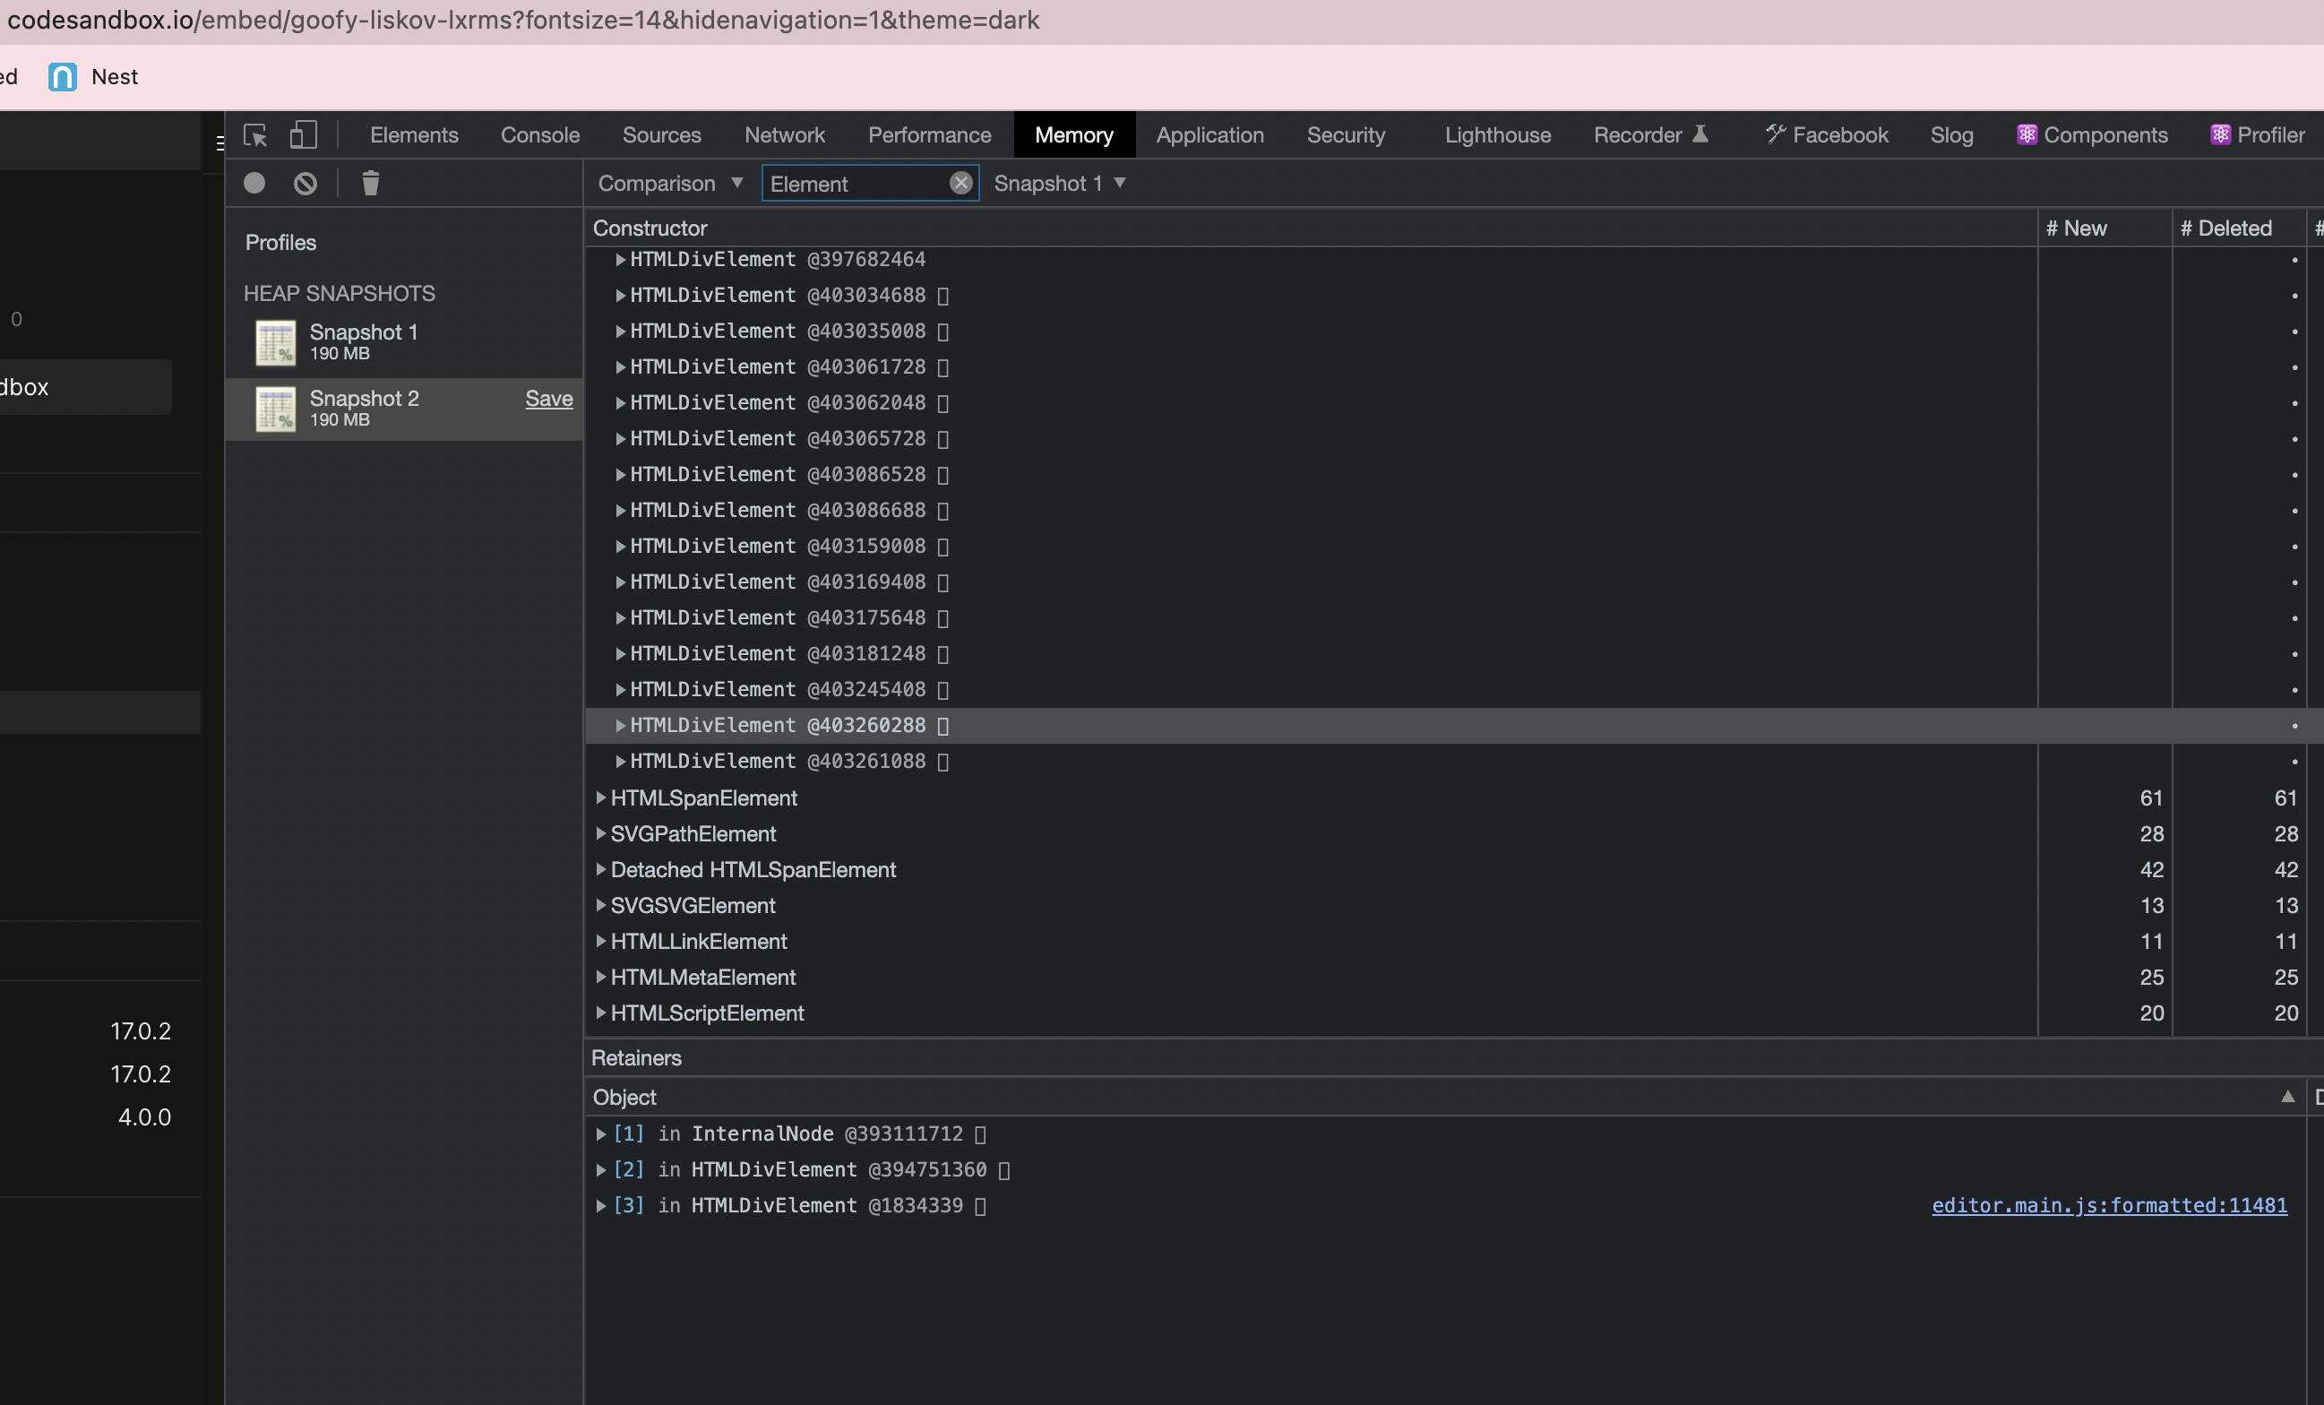The image size is (2324, 1405).
Task: Click the trash collect garbage icon
Action: coord(371,183)
